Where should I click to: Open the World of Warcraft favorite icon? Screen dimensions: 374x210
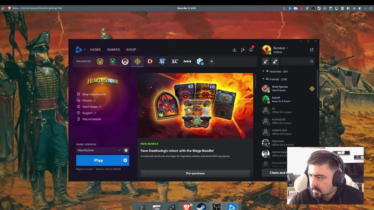pyautogui.click(x=100, y=62)
